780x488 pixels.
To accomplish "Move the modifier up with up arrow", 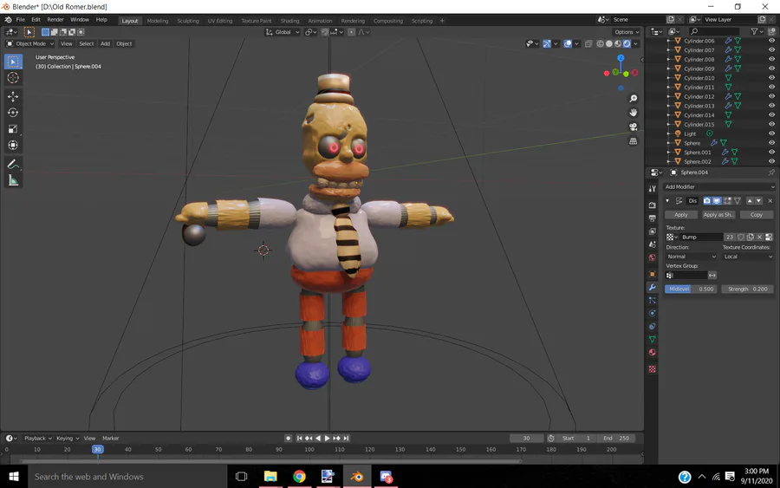I will [750, 201].
